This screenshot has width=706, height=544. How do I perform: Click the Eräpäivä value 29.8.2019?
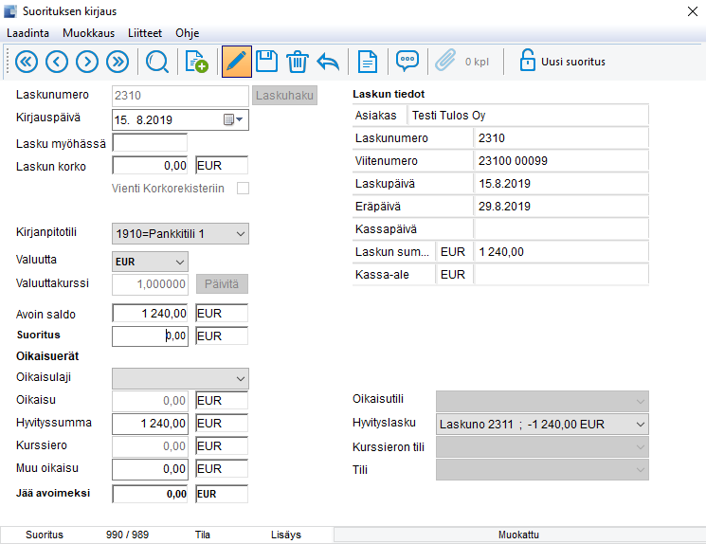[504, 207]
